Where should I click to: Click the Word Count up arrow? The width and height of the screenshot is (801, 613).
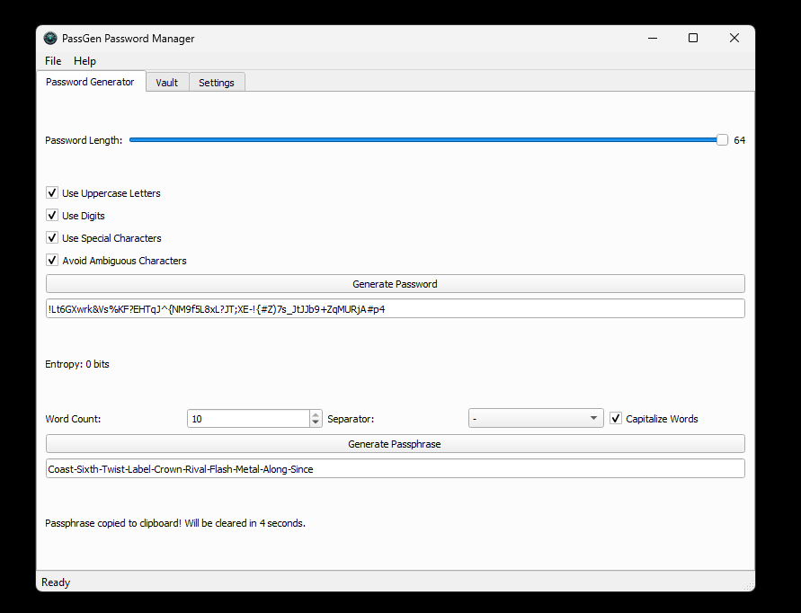[315, 413]
